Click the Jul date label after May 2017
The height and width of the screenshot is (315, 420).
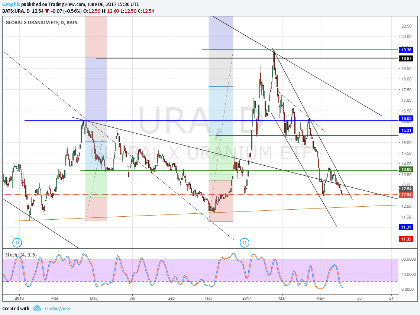tap(360, 298)
